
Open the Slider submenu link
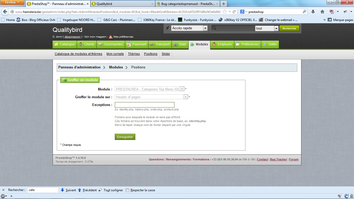pyautogui.click(x=166, y=54)
